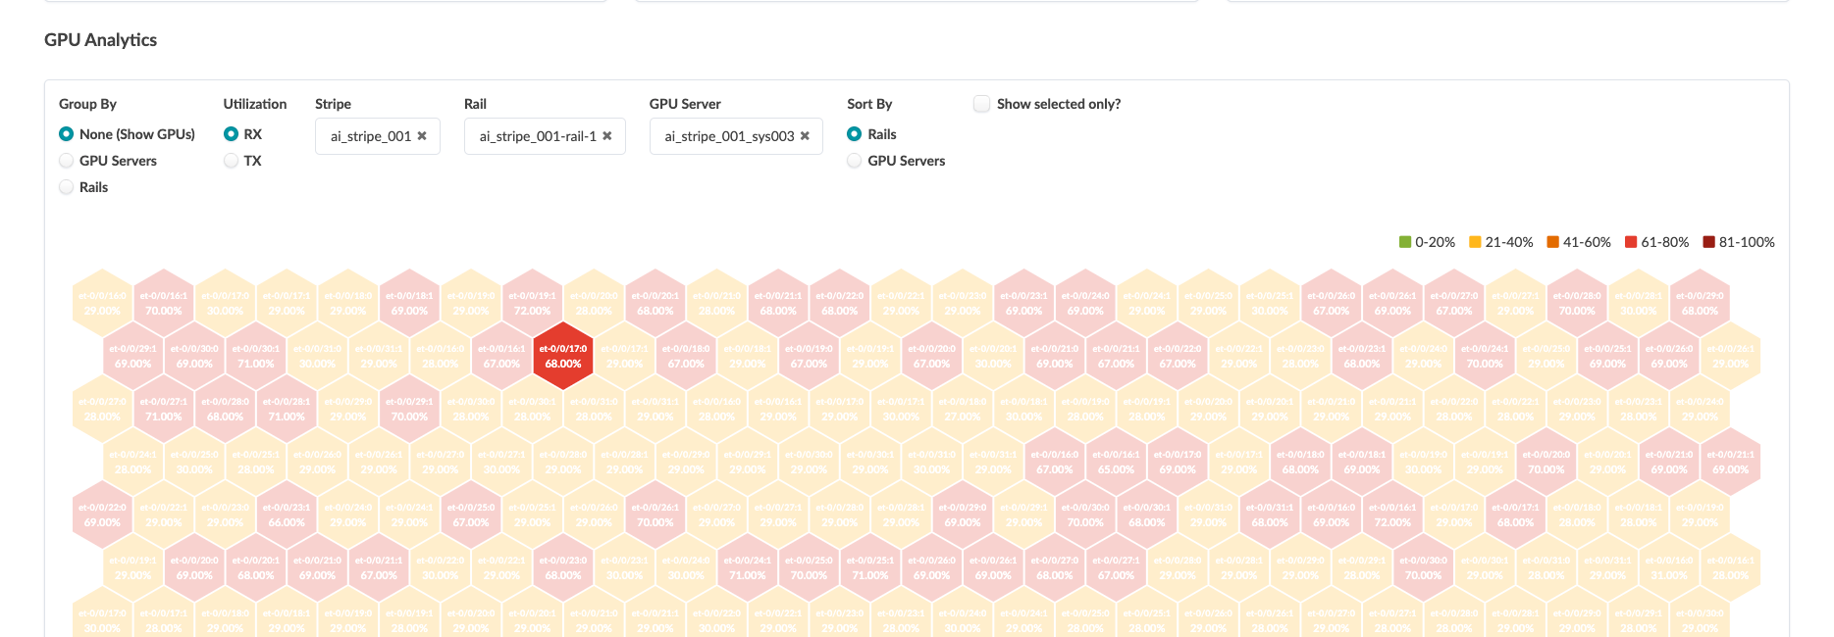Sort by GPU Servers

(855, 161)
